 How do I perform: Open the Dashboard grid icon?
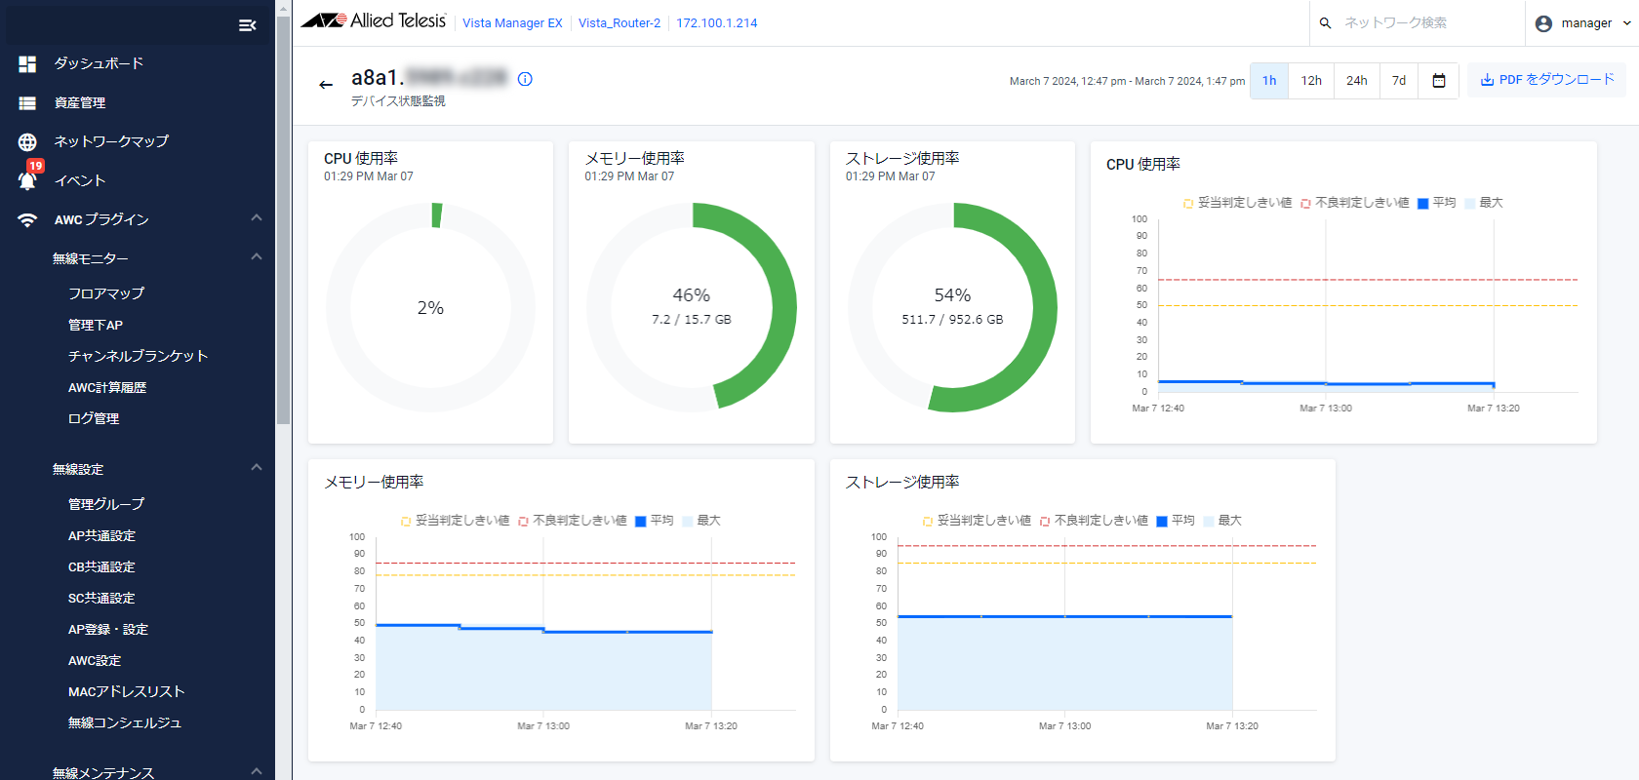[x=27, y=64]
